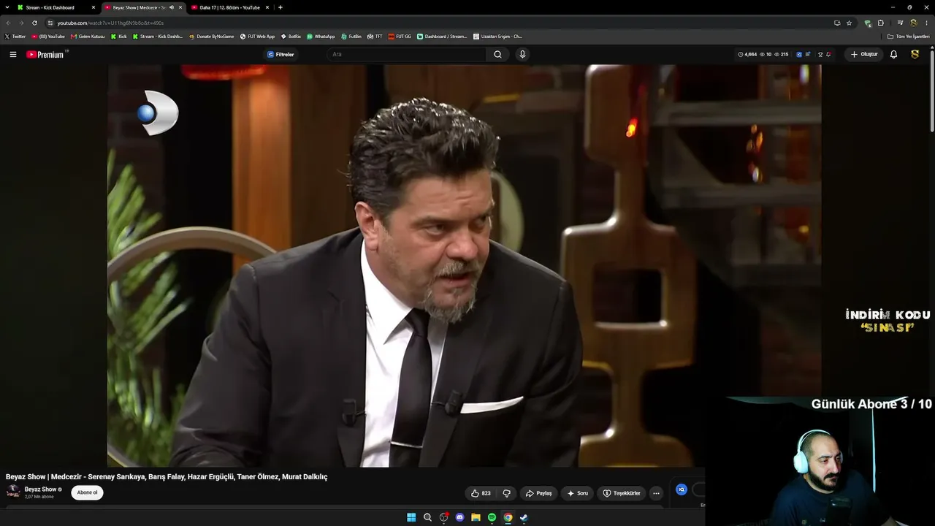
Task: View site information icon in address bar
Action: point(50,23)
